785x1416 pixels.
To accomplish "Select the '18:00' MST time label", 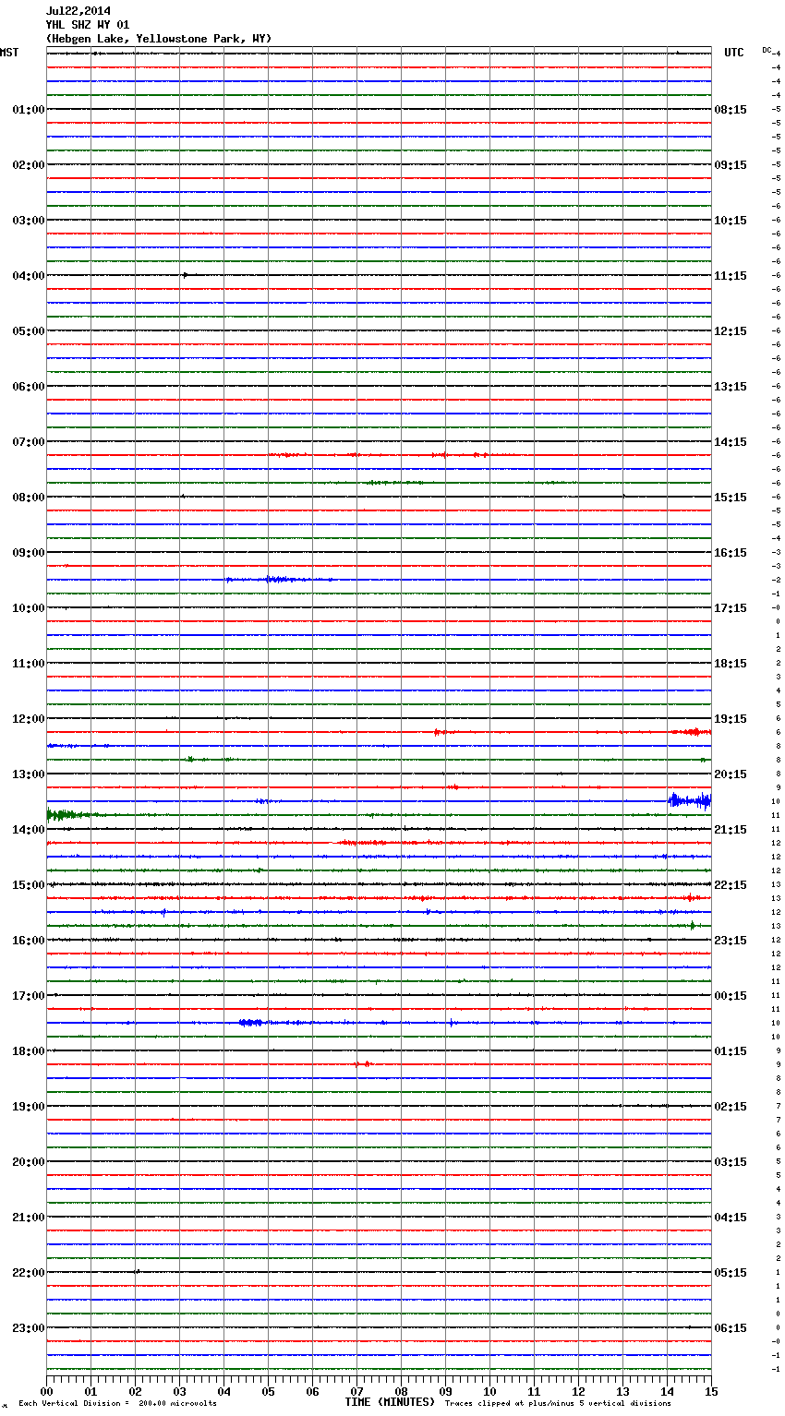I will coord(29,1051).
